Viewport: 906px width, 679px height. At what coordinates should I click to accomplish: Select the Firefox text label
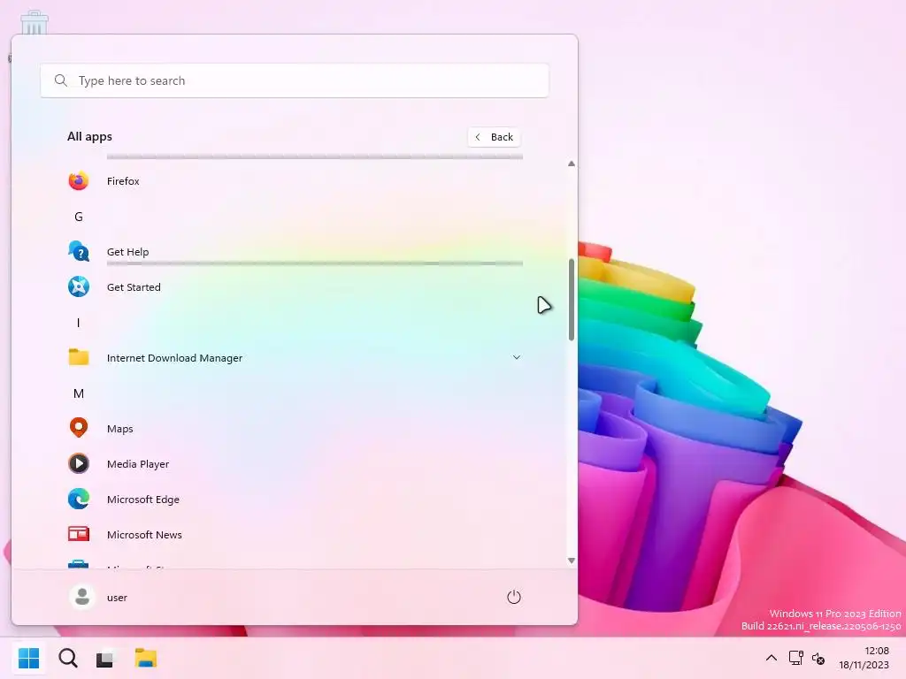[x=123, y=180]
